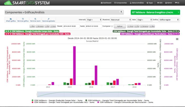
Task: Click the save icon in breadcrumb bar
Action: (x=121, y=12)
